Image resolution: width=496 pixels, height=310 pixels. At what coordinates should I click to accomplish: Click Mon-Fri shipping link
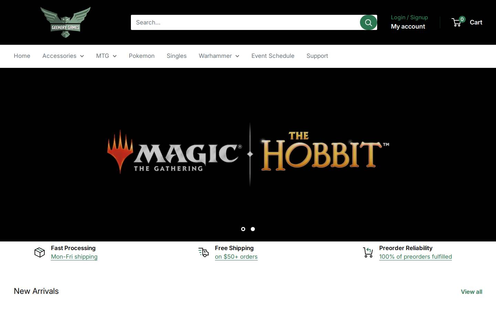pos(74,257)
